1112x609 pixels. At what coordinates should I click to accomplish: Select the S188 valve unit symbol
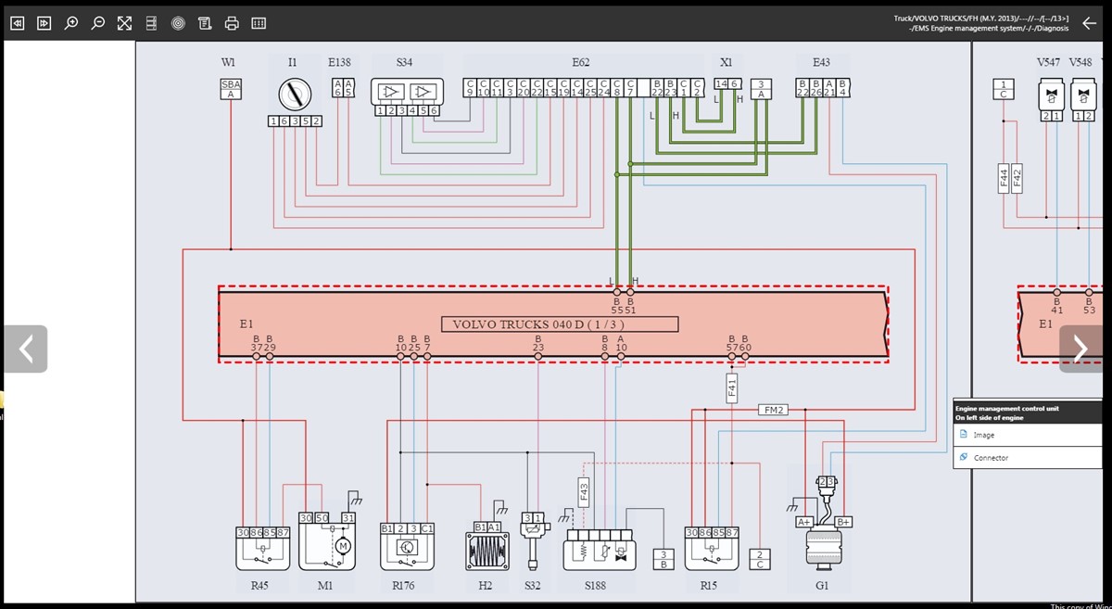(600, 550)
